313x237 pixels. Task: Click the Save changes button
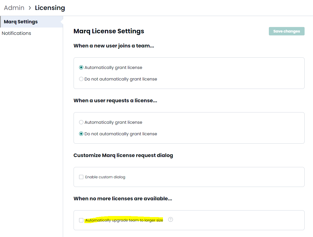point(286,31)
